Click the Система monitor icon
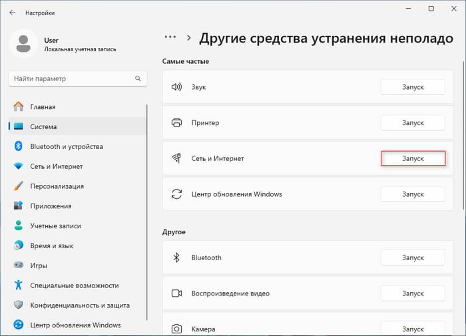This screenshot has height=336, width=466. tap(19, 126)
